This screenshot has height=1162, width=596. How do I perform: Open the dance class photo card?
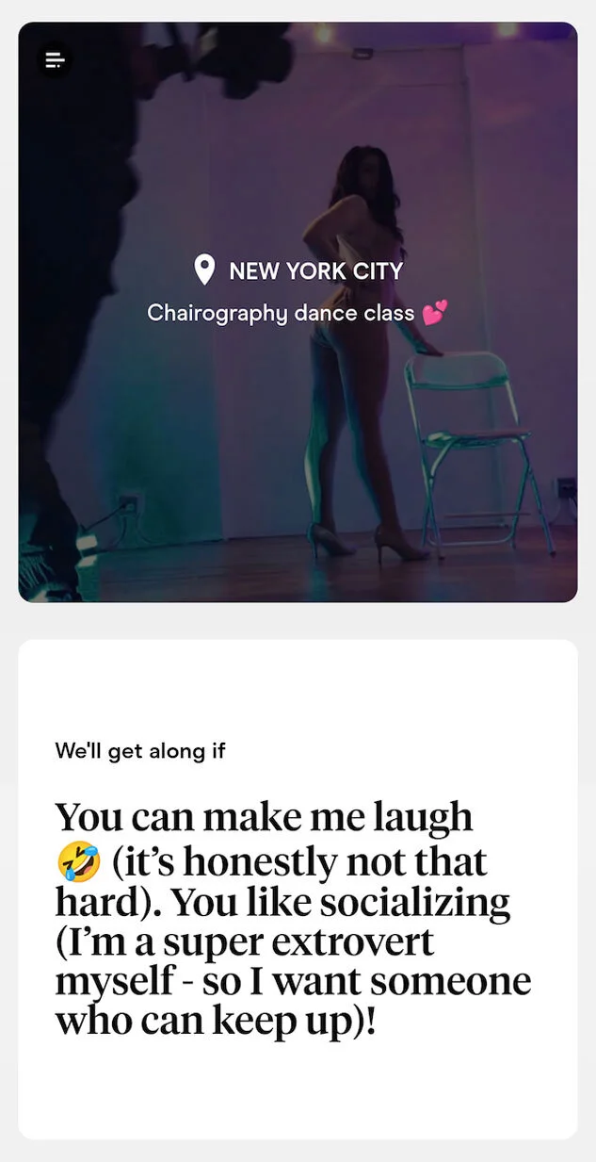tap(298, 312)
